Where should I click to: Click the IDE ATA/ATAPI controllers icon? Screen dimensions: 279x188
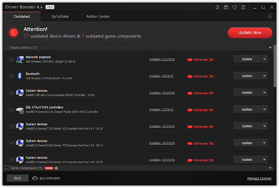coord(20,109)
